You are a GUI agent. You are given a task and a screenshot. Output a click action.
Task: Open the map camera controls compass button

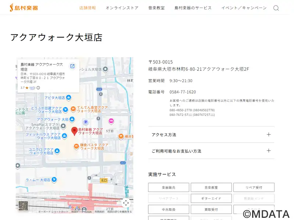(x=126, y=203)
